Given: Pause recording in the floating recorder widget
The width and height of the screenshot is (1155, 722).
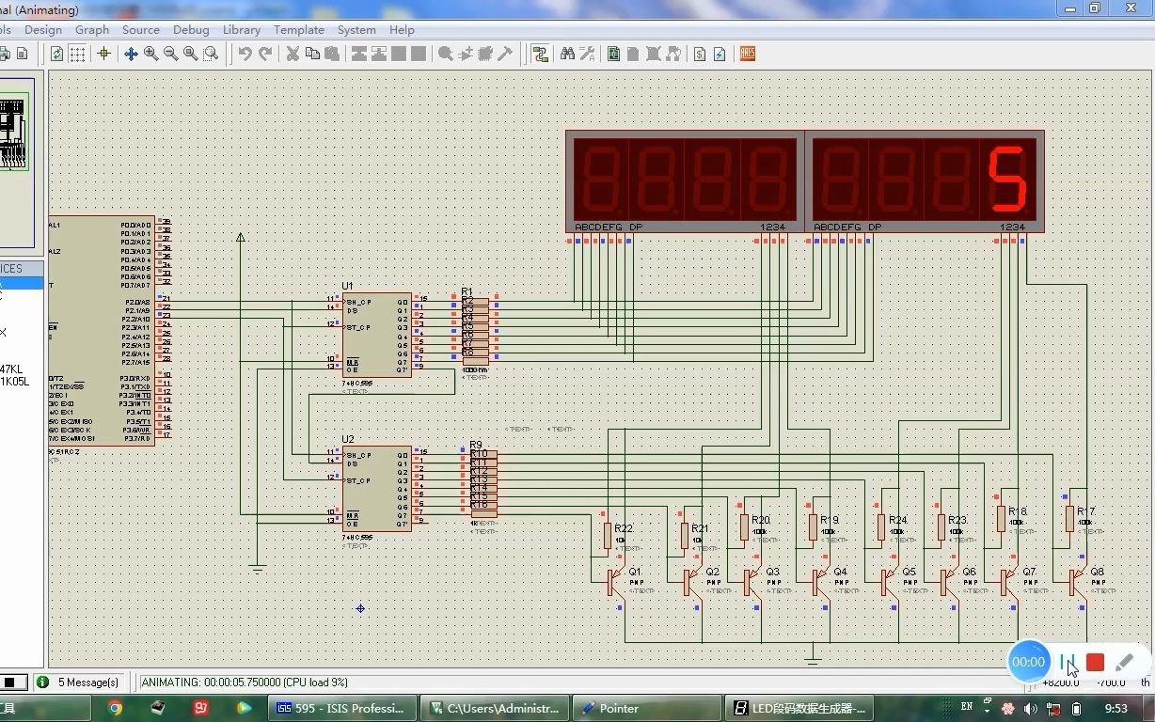Looking at the screenshot, I should click(1067, 662).
